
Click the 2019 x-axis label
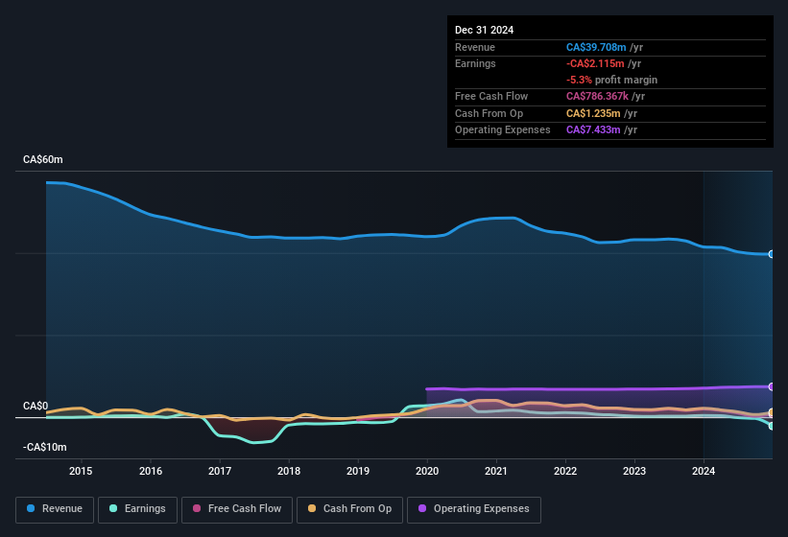click(358, 471)
